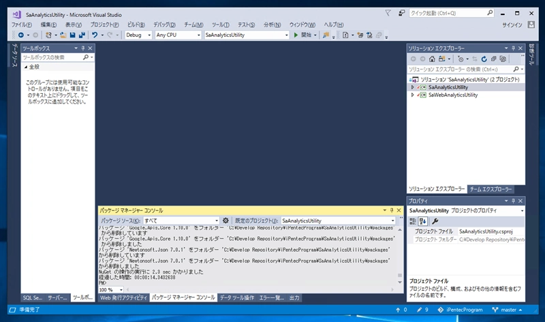Close the Toolbox panel

(x=90, y=48)
